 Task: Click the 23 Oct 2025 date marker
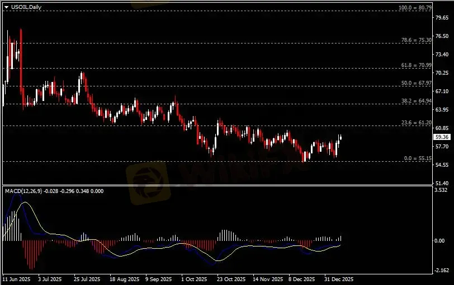(231, 279)
